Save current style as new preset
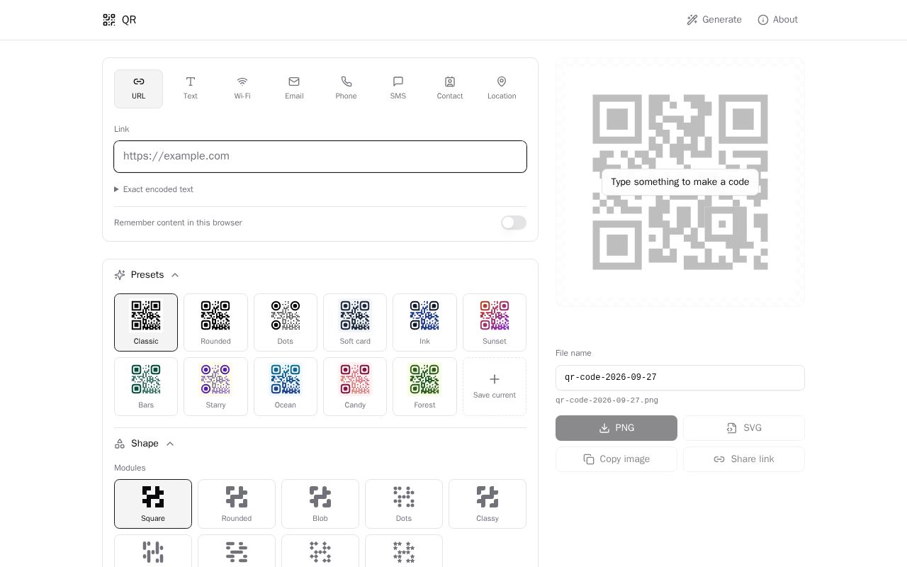Screen dimensions: 907x567 pos(495,386)
